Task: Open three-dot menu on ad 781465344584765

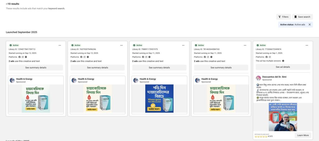Action: coord(245,45)
